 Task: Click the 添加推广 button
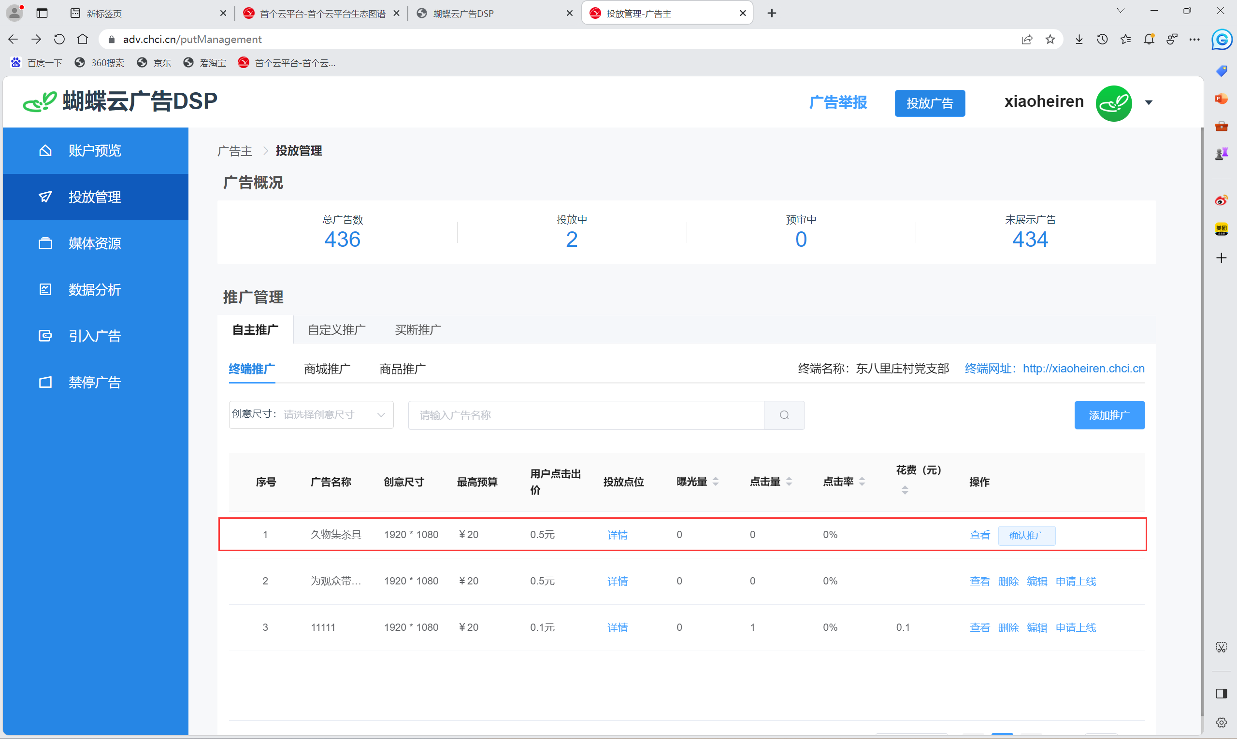click(1109, 415)
